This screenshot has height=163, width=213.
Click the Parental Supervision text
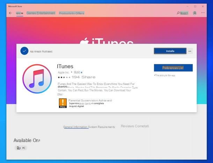coord(90,100)
